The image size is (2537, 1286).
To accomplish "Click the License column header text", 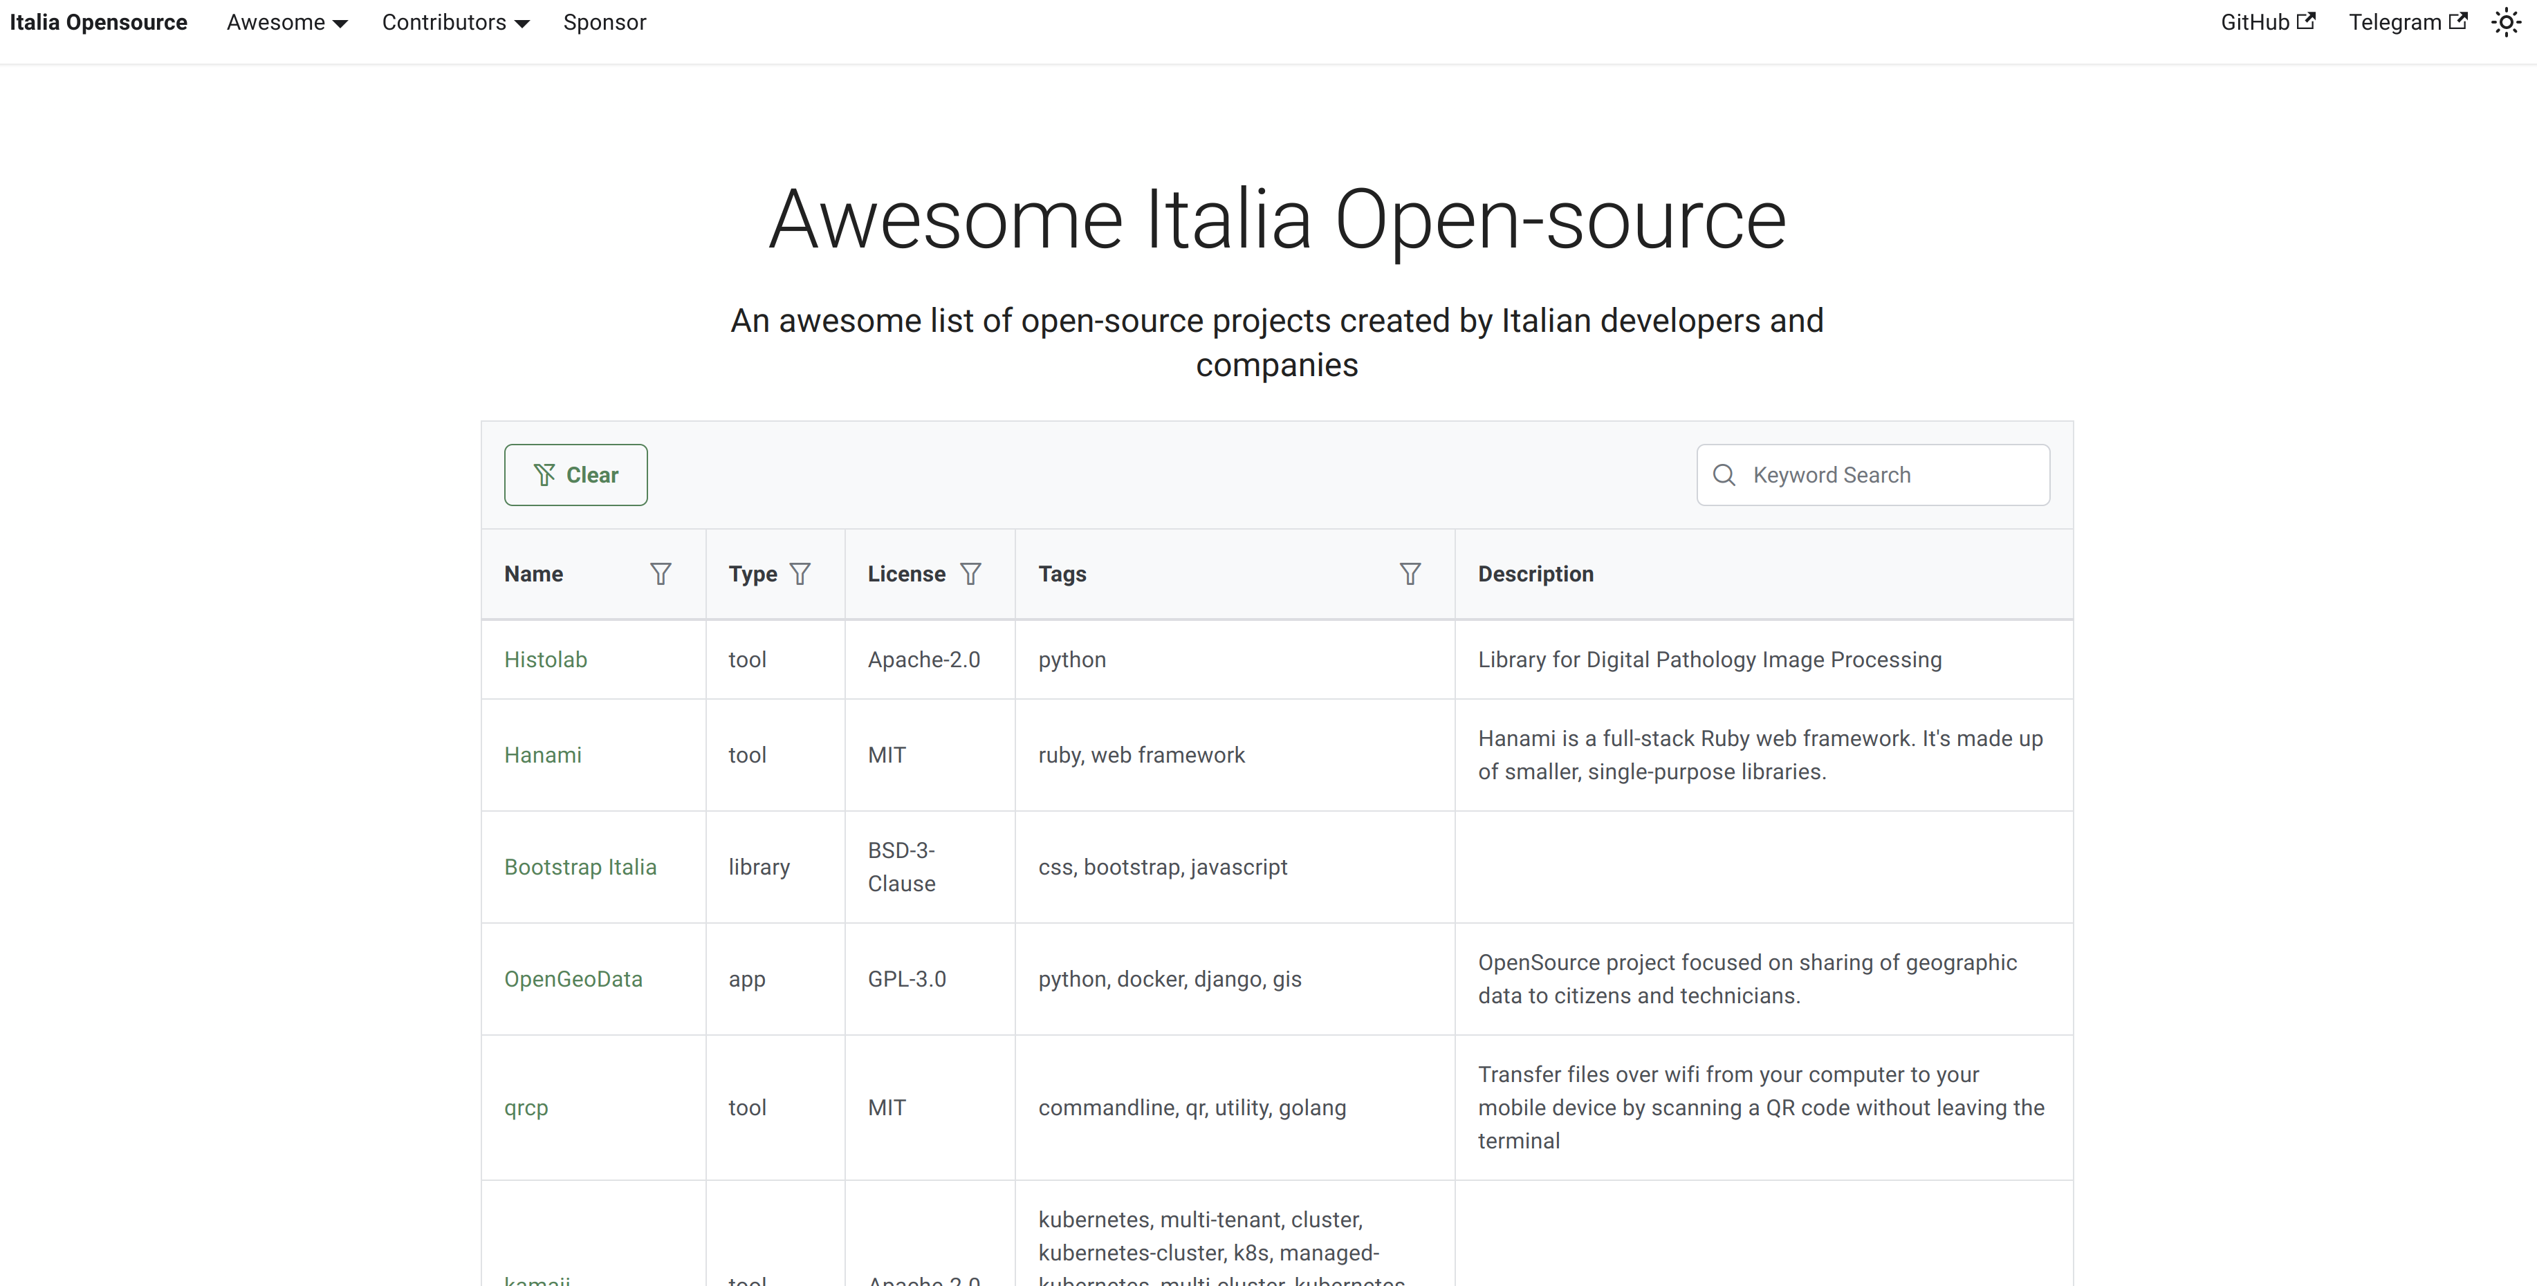I will pyautogui.click(x=906, y=574).
